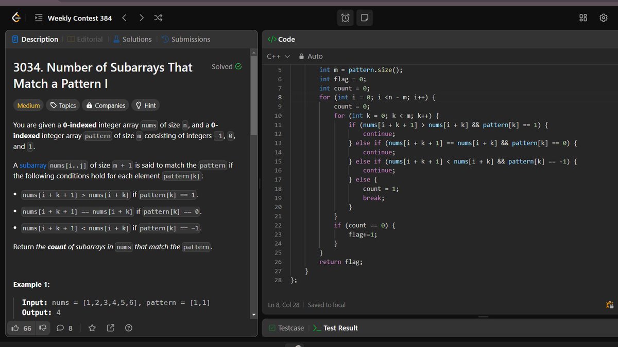The image size is (618, 347).
Task: Open the problem list panel icon
Action: point(39,18)
